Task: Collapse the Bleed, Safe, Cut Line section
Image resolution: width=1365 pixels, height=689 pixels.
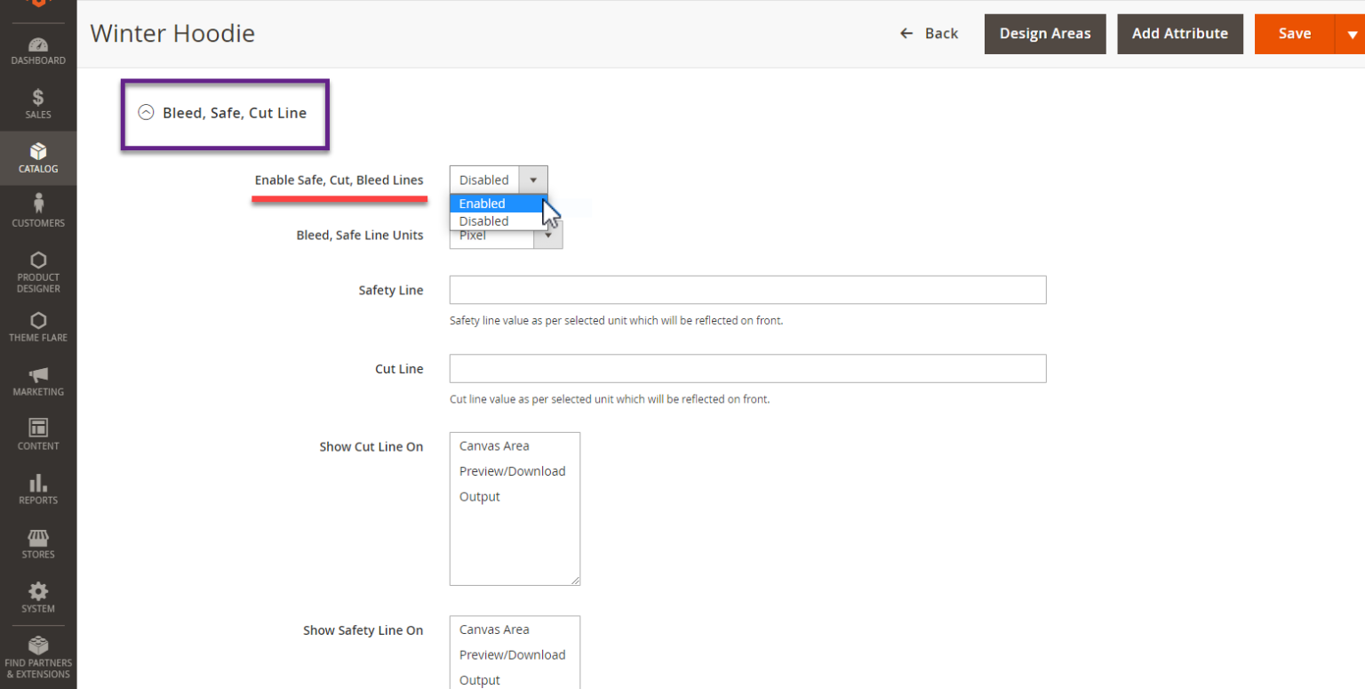Action: (x=147, y=113)
